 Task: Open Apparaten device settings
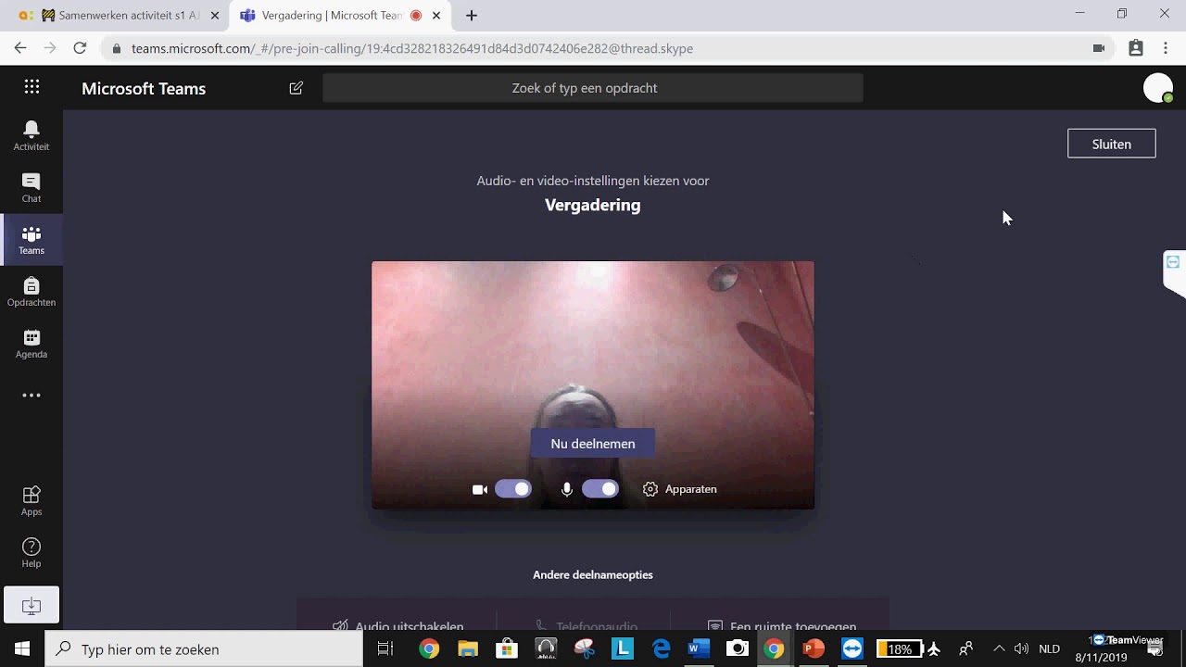click(680, 489)
